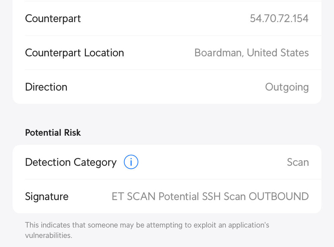334x247 pixels.
Task: Tap the Counterpart Location label
Action: [74, 53]
